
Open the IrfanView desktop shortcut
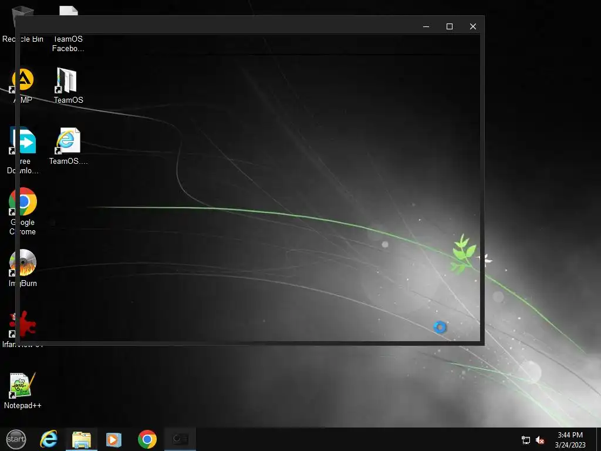coord(23,329)
